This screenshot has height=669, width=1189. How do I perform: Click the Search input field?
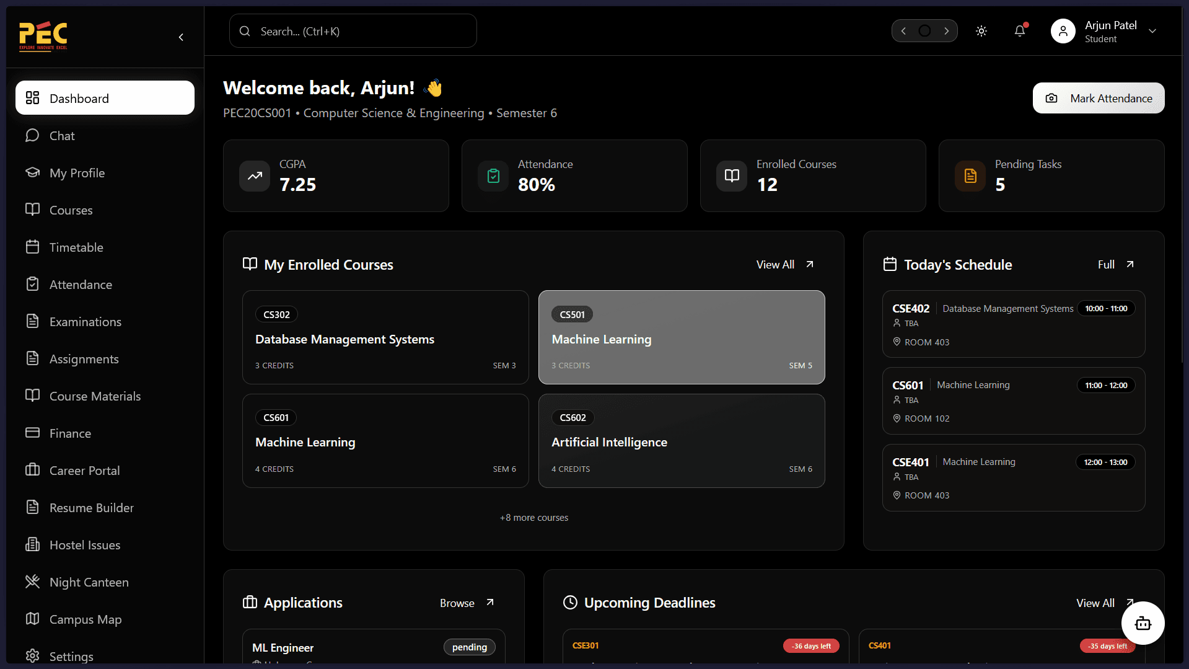click(x=352, y=30)
